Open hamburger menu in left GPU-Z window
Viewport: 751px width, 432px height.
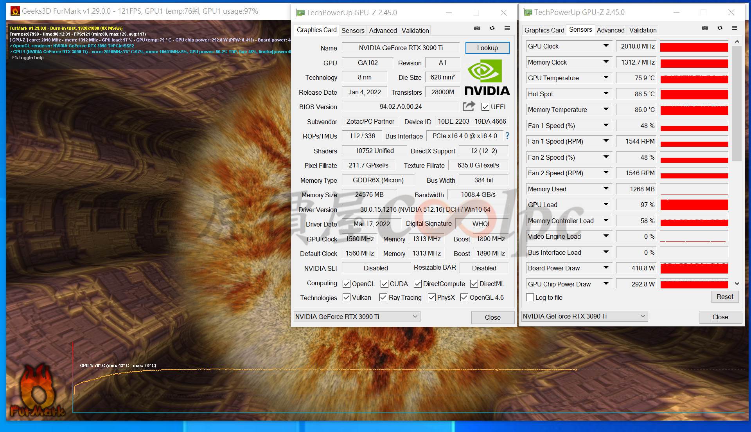point(507,28)
